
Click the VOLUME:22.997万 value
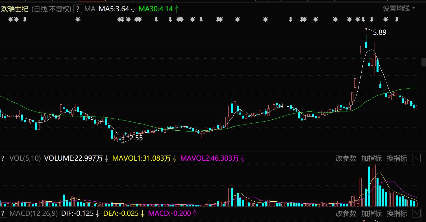click(73, 158)
